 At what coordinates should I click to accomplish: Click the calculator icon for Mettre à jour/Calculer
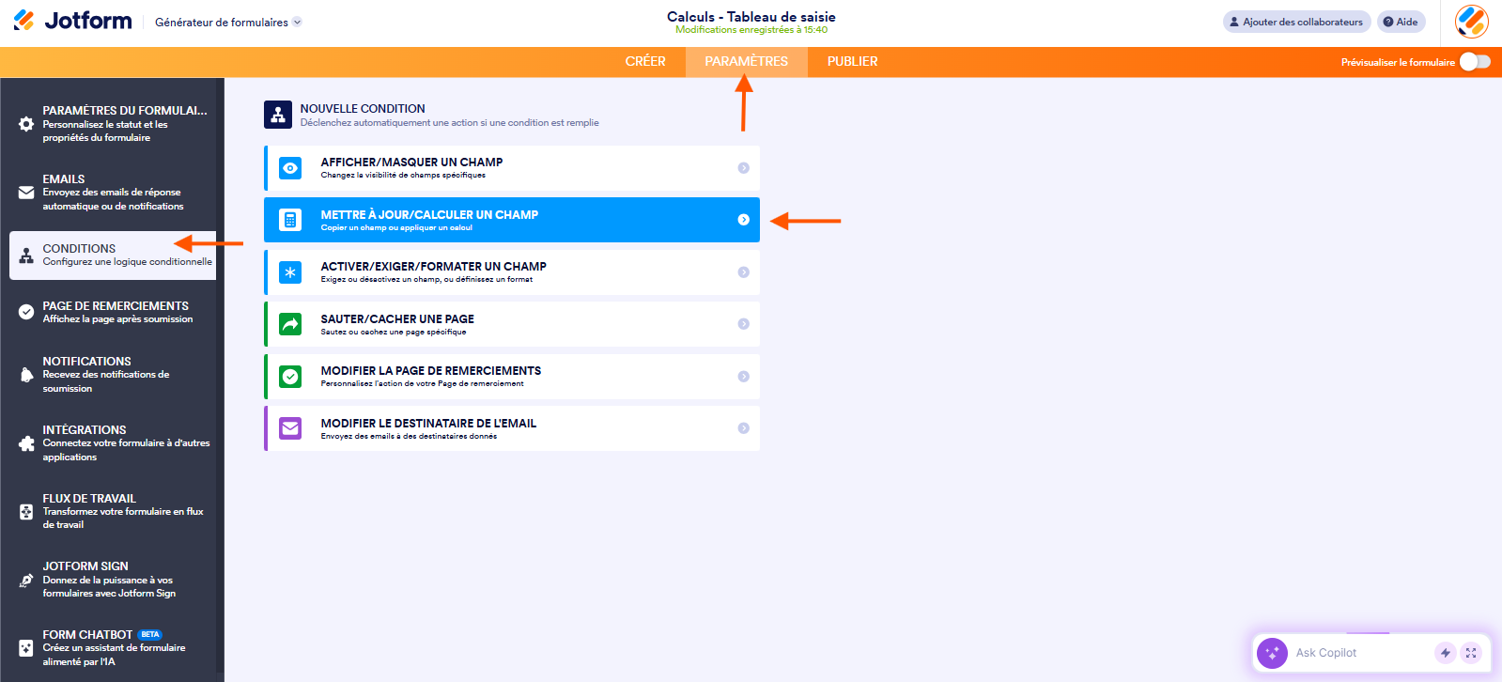coord(290,220)
